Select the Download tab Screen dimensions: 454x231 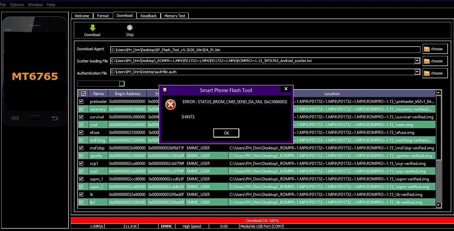(x=125, y=16)
